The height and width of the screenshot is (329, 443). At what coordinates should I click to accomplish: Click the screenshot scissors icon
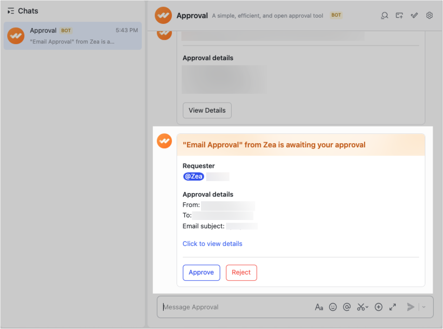pos(360,307)
